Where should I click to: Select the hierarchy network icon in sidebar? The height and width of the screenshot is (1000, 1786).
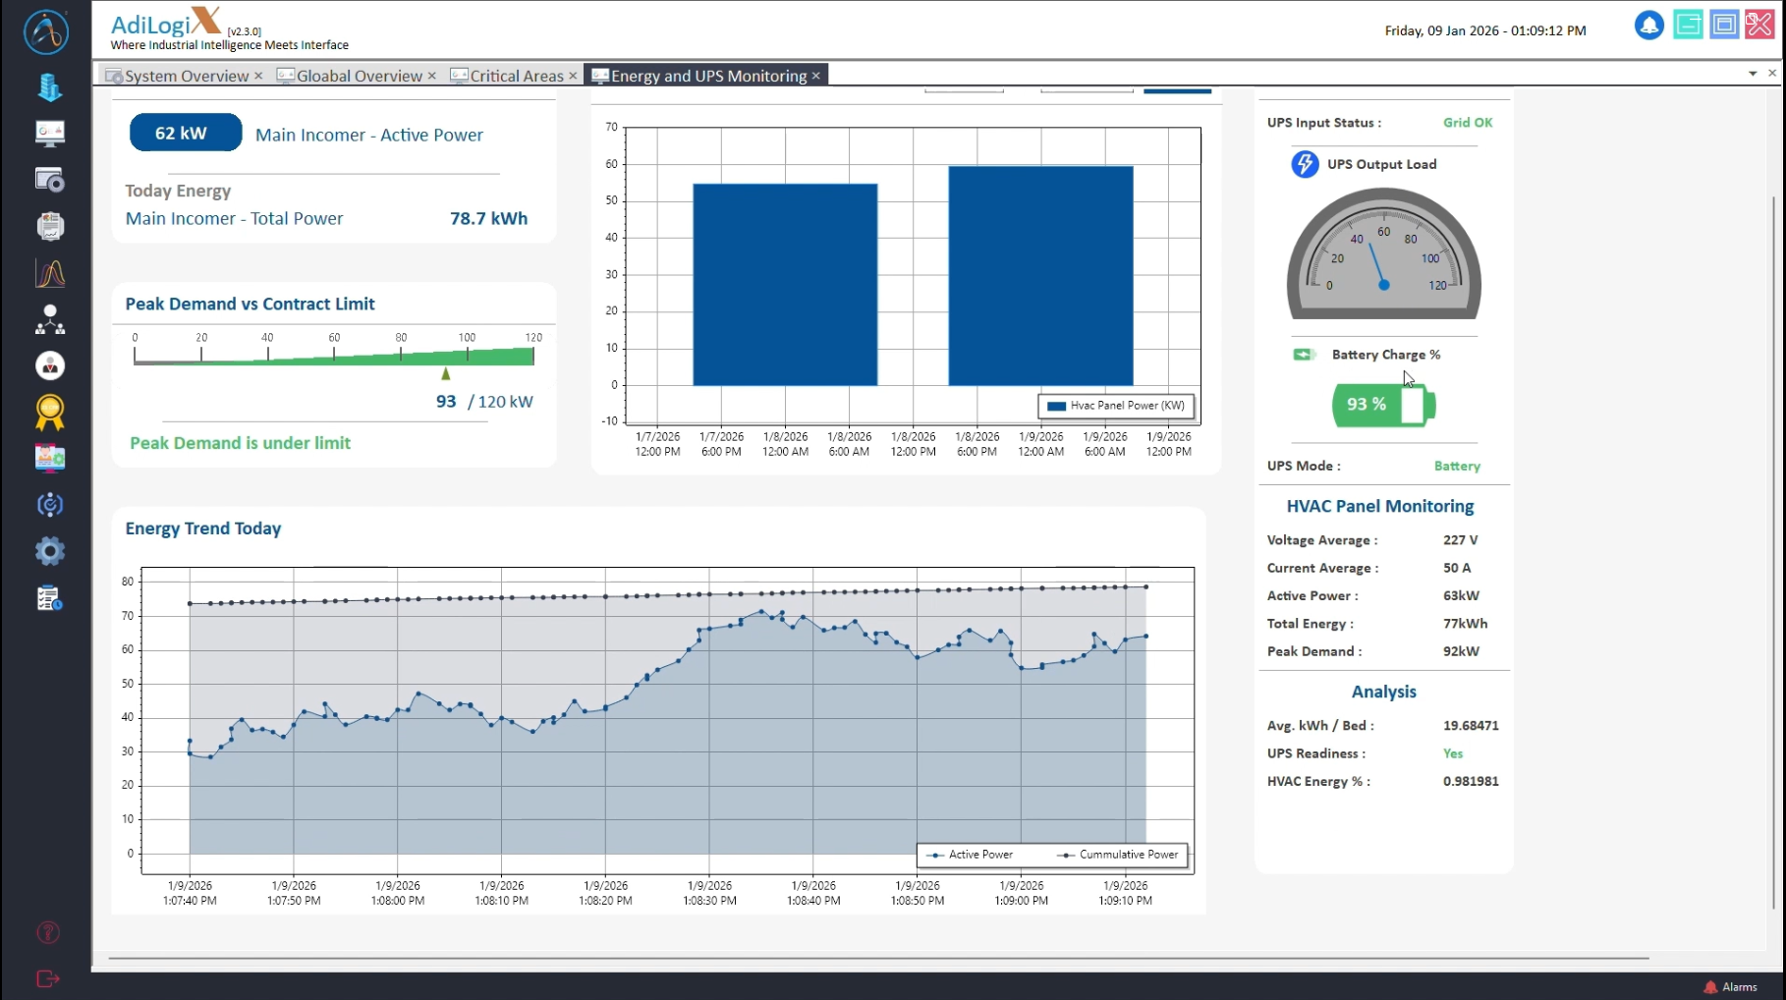(x=49, y=320)
